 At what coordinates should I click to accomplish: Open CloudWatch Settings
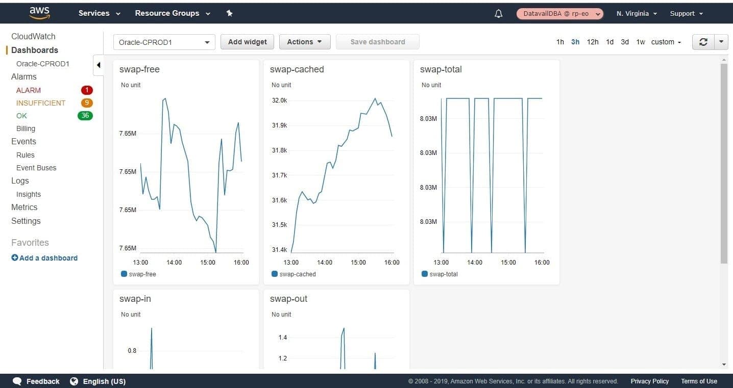tap(26, 221)
